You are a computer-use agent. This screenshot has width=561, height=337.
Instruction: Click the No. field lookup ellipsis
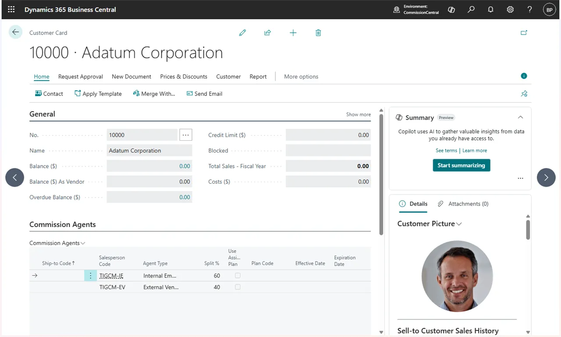coord(186,135)
